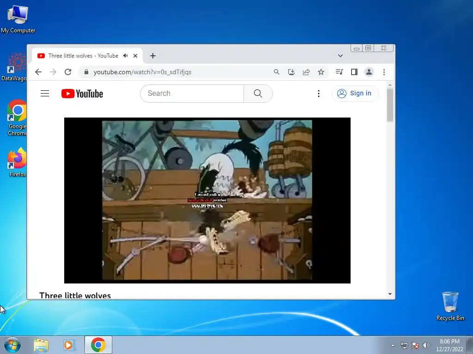Go back using Chrome's back arrow
The height and width of the screenshot is (354, 473).
tap(38, 72)
